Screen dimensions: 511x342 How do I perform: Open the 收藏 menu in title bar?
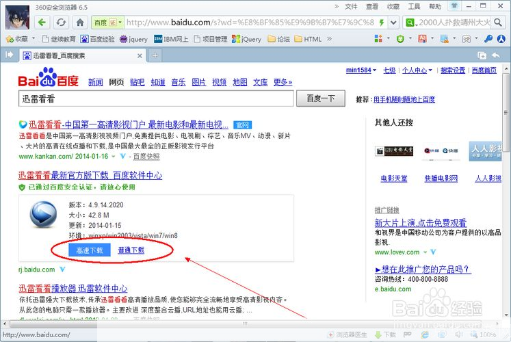point(393,7)
